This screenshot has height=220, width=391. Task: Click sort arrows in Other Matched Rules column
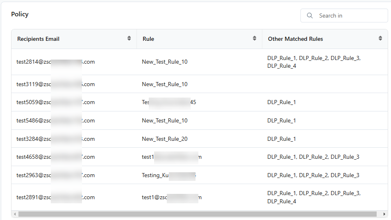coord(380,38)
